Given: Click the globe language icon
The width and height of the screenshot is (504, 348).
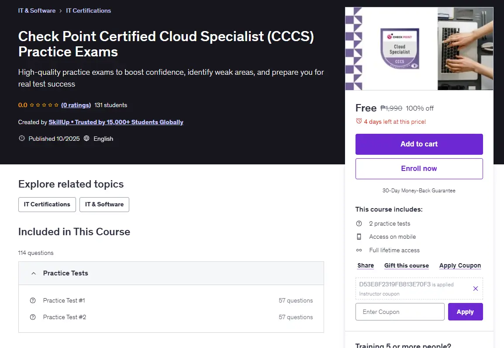Looking at the screenshot, I should 86,138.
